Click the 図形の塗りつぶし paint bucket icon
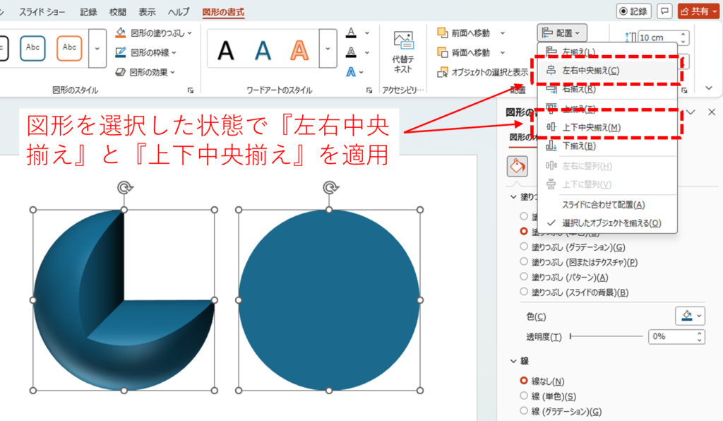Viewport: 723px width, 421px height. coord(121,32)
